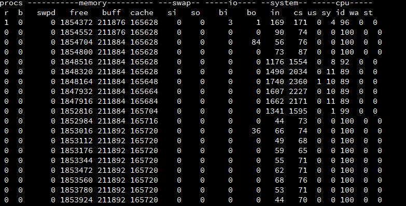
Task: Click the context switch value 2034
Action: click(298, 72)
